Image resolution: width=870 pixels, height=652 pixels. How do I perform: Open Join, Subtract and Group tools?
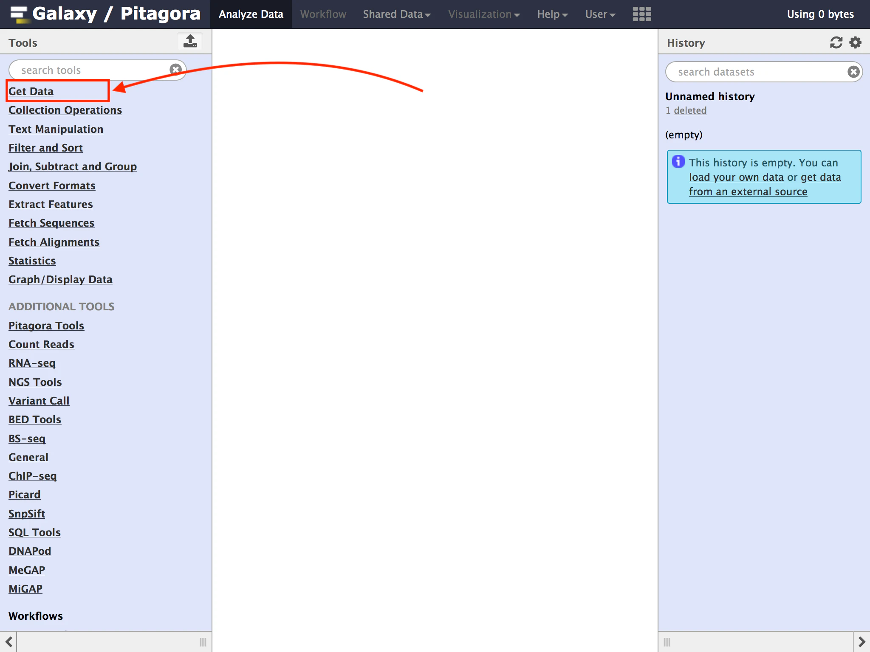point(73,166)
